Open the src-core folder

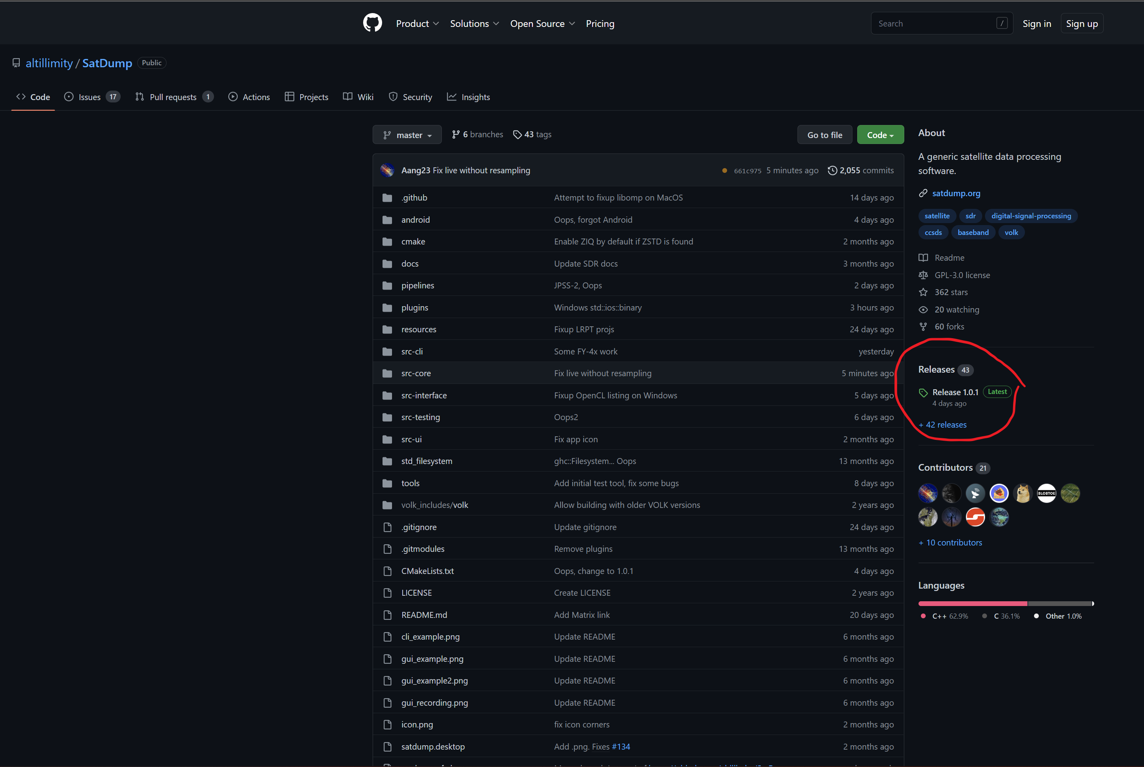pyautogui.click(x=416, y=373)
